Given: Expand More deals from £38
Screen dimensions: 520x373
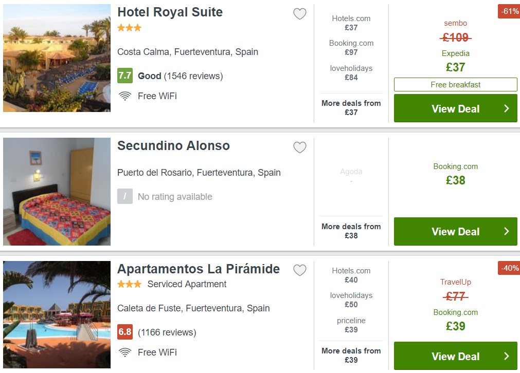Looking at the screenshot, I should pos(351,231).
